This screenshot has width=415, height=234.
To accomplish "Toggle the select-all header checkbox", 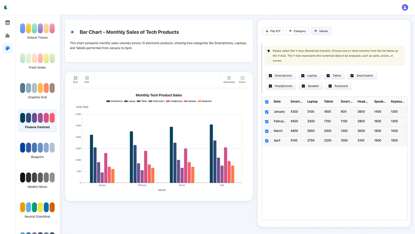I will click(267, 102).
